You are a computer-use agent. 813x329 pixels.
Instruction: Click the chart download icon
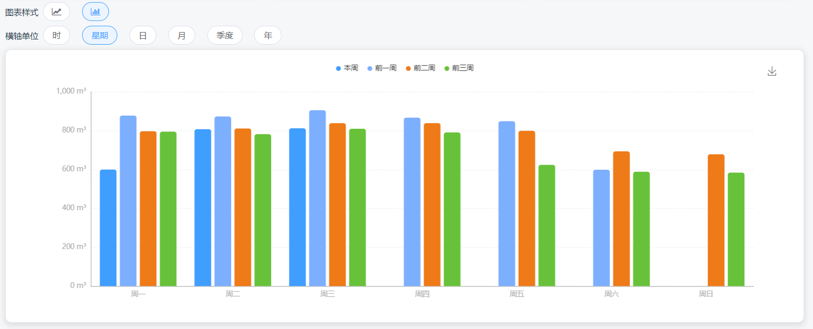[x=771, y=70]
